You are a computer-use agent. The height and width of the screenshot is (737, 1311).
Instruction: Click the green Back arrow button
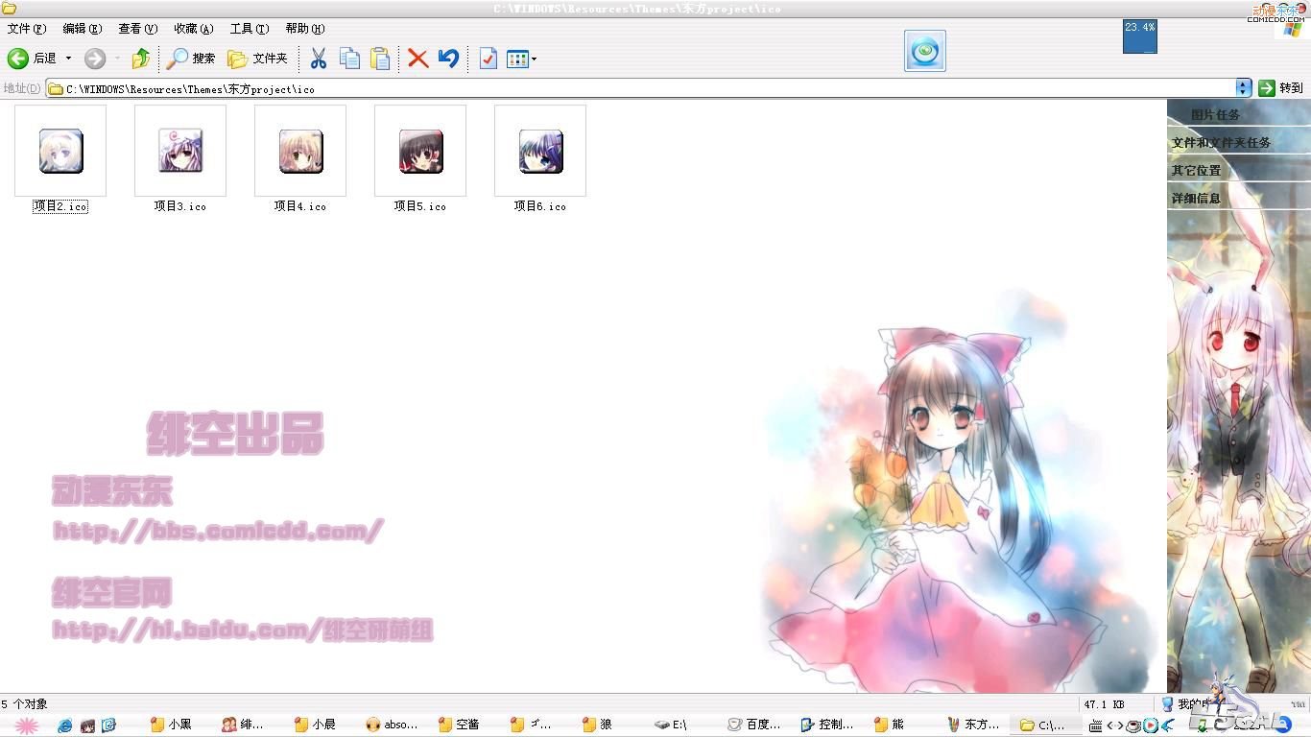click(17, 59)
